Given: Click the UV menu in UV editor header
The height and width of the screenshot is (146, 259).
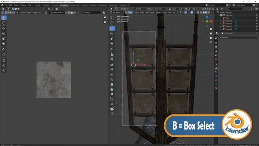Looking at the screenshot, I should (x=40, y=13).
